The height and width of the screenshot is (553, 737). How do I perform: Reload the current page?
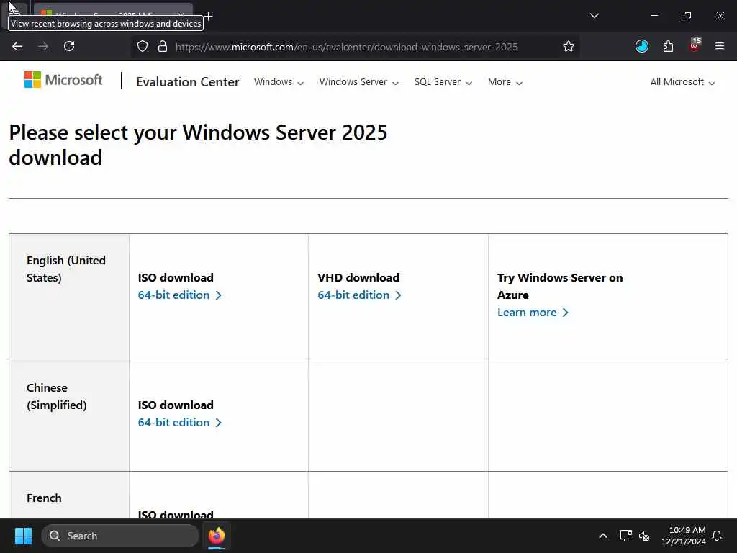69,46
